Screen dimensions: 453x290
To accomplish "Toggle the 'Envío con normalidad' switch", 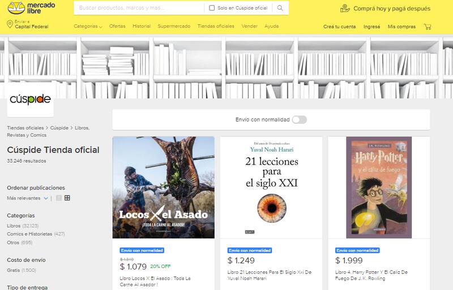I will click(x=299, y=120).
